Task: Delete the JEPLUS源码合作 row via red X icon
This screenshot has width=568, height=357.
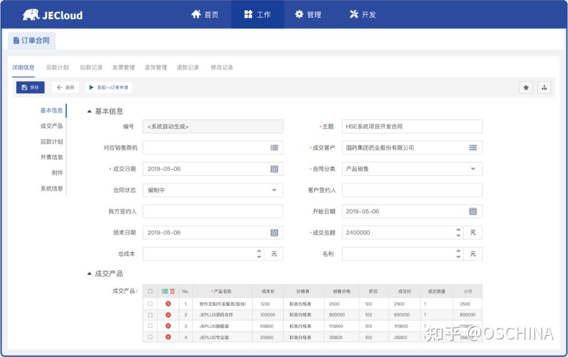Action: (x=168, y=314)
